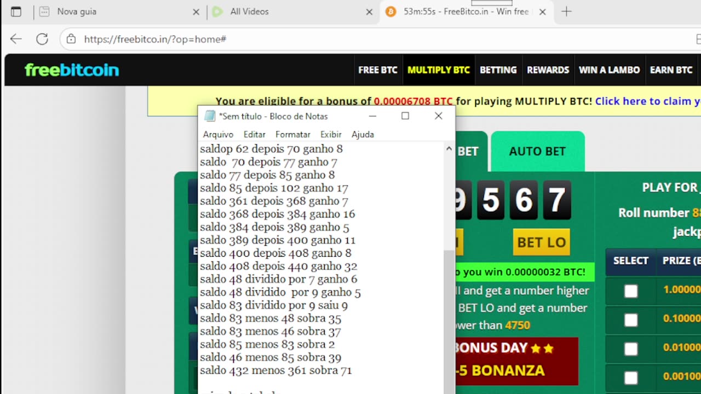Select the FreeBitco.in browser tab

pyautogui.click(x=466, y=11)
